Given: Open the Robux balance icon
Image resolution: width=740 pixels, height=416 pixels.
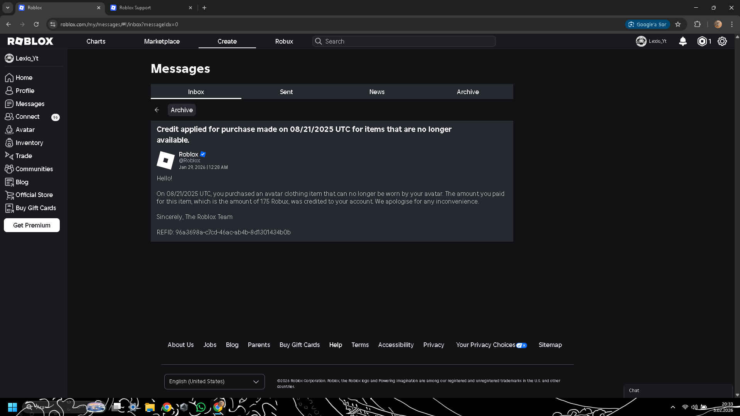Looking at the screenshot, I should point(702,41).
